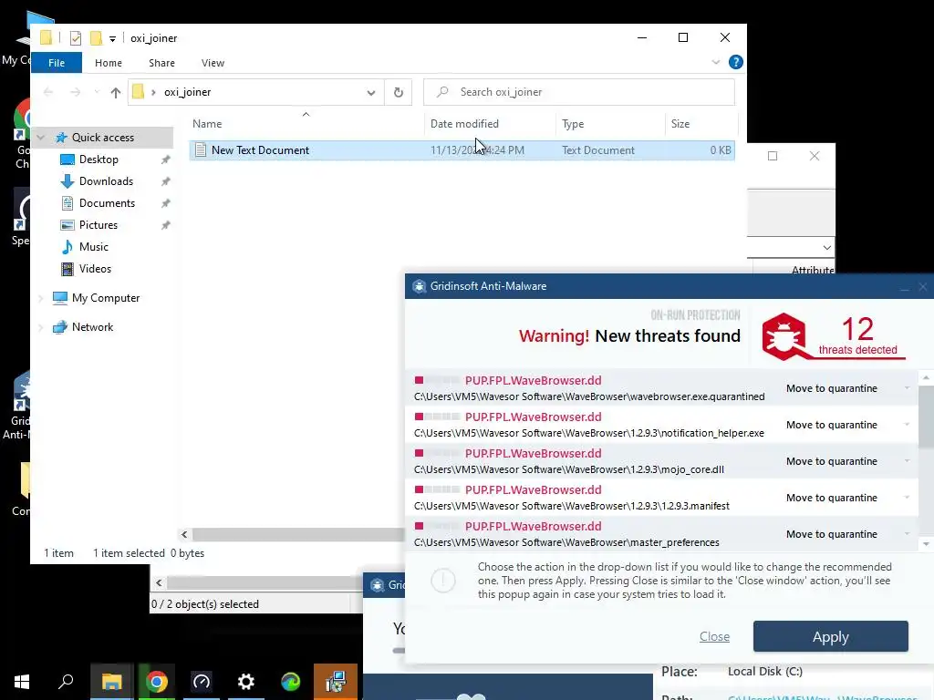
Task: Click Close link in Gridinsoft popup
Action: (714, 636)
